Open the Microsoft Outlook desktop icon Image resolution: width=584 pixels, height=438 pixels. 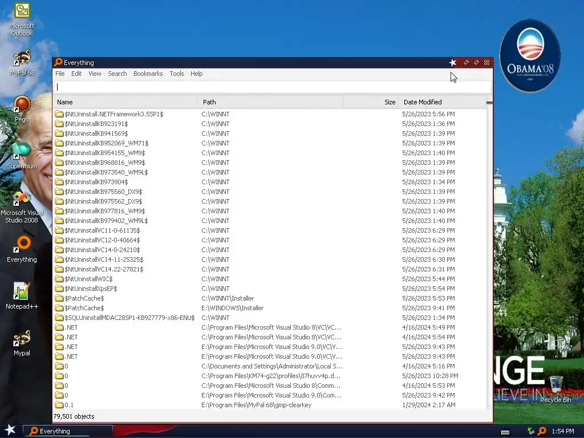(22, 19)
